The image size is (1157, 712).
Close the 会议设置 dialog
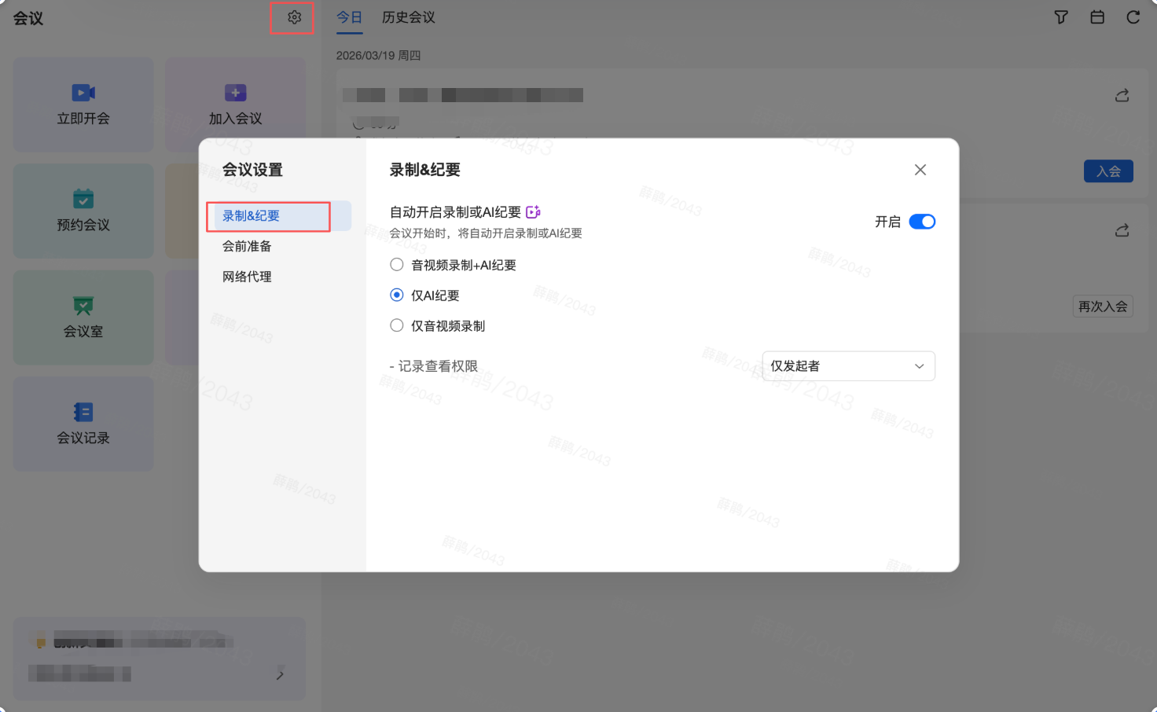(x=920, y=170)
